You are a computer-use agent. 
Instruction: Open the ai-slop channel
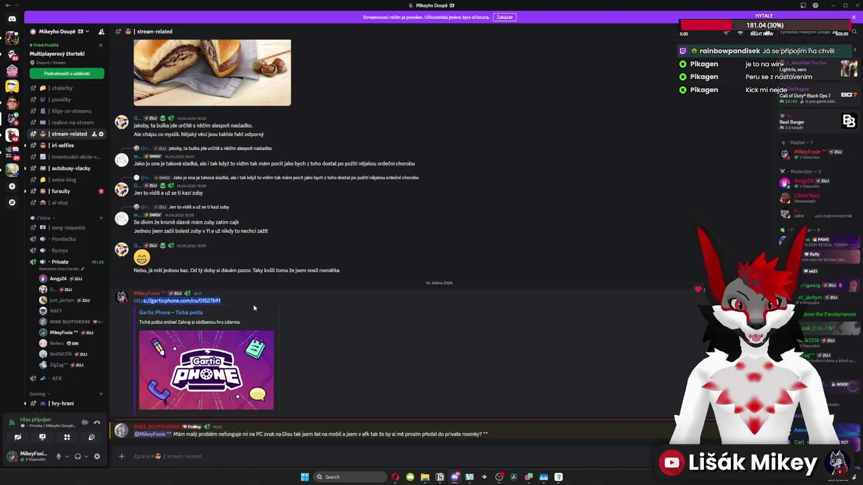pyautogui.click(x=67, y=203)
